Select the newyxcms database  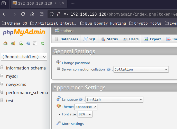[16, 84]
